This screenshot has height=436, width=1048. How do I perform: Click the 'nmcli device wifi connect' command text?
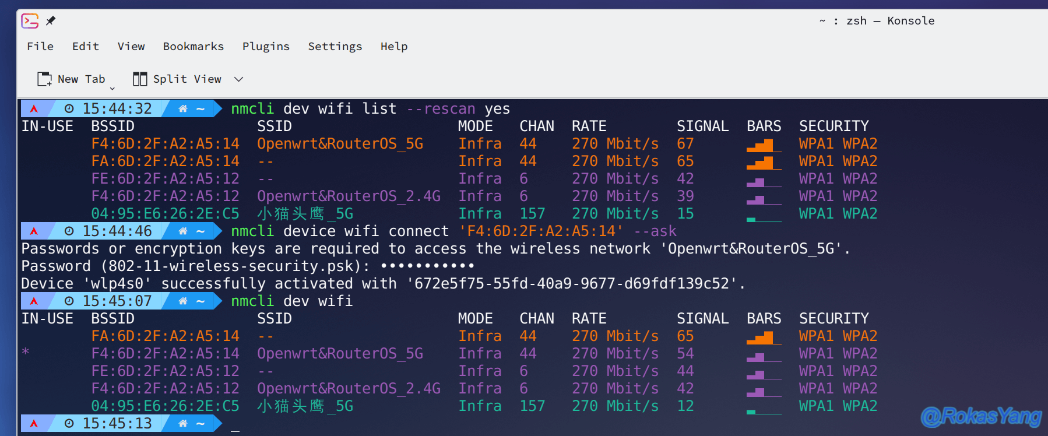tap(340, 231)
